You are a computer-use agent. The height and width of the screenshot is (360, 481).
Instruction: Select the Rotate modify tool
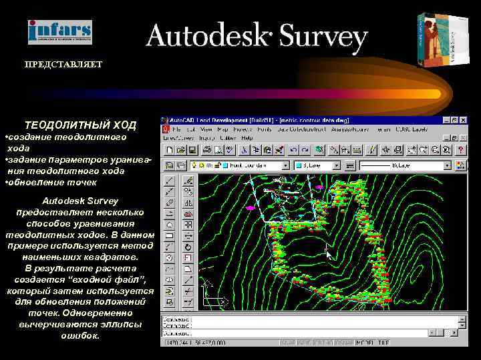(x=188, y=247)
